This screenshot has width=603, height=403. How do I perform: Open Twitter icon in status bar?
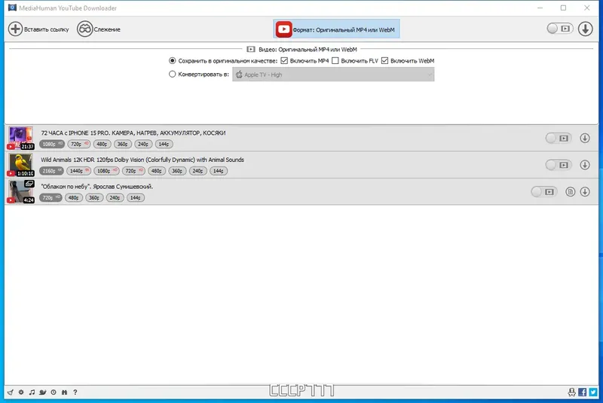(593, 392)
